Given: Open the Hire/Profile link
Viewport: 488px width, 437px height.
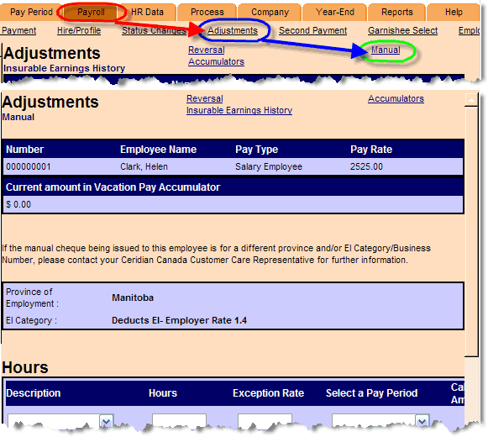Looking at the screenshot, I should point(79,30).
